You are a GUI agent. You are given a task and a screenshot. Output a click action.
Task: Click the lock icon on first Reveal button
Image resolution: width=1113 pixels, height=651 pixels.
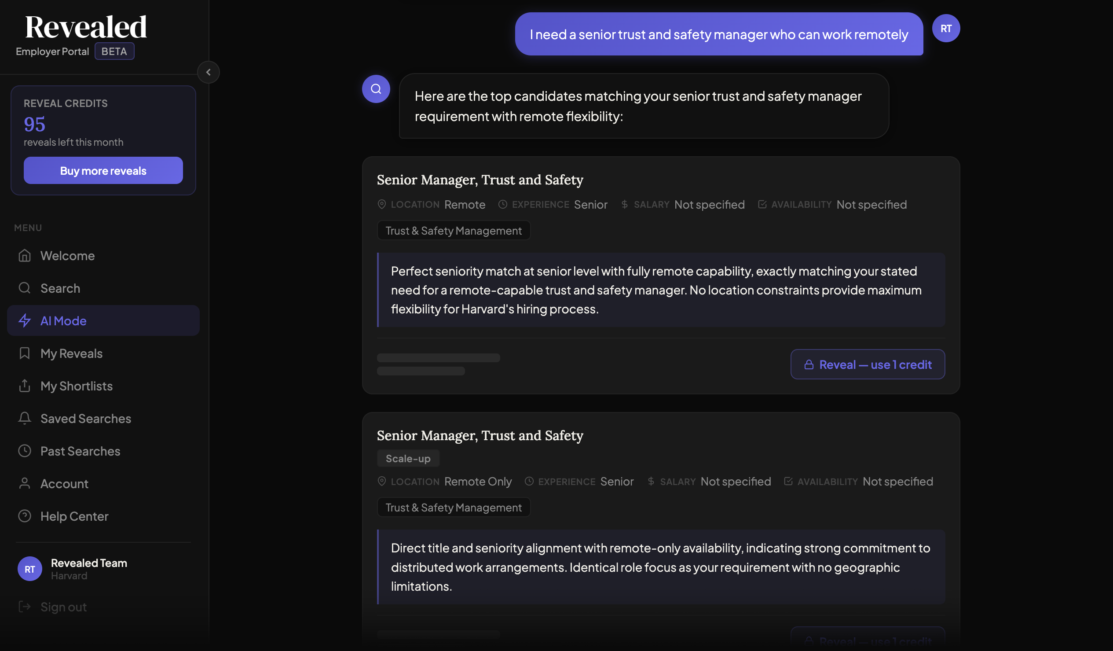[x=809, y=364]
